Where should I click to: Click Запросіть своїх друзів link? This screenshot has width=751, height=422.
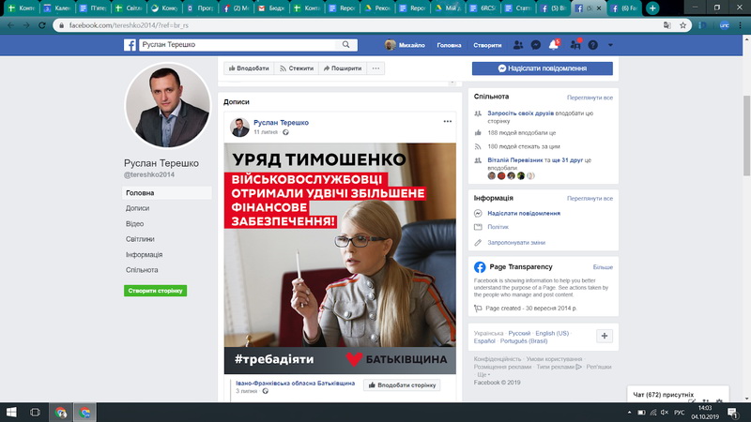(x=521, y=113)
